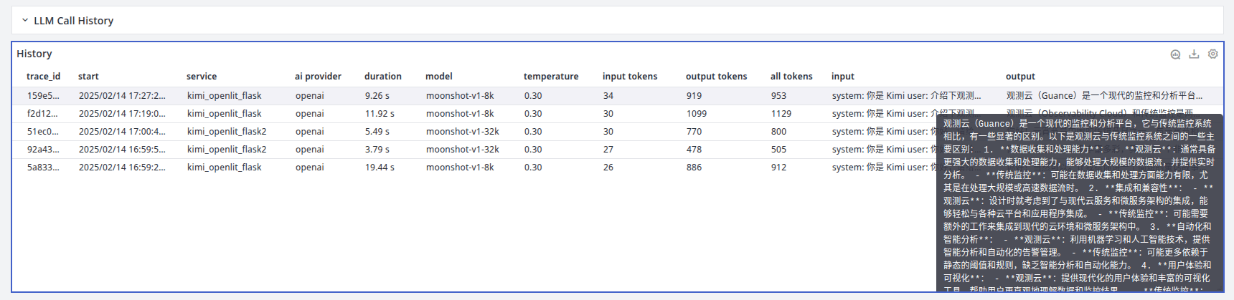The width and height of the screenshot is (1234, 300).
Task: Sort by service column header
Action: (x=202, y=77)
